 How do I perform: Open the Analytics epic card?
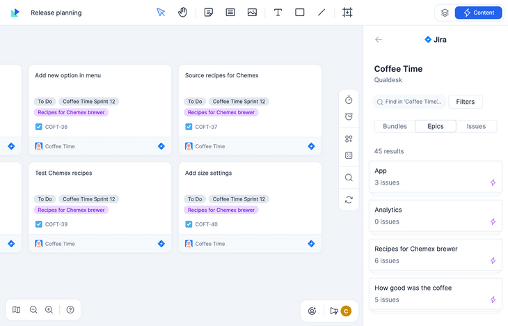pyautogui.click(x=436, y=215)
